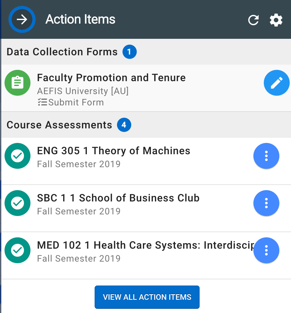Click the MED 102 checkmark status icon

pyautogui.click(x=17, y=250)
